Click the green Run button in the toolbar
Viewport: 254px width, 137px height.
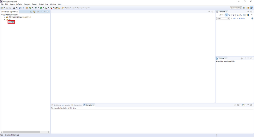pyautogui.click(x=41, y=8)
